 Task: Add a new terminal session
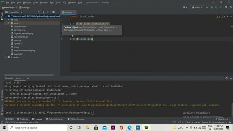pos(28,78)
